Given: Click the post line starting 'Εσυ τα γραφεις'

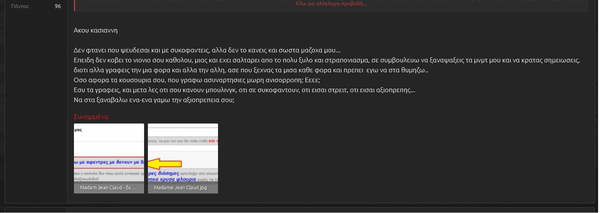Looking at the screenshot, I should [244, 90].
